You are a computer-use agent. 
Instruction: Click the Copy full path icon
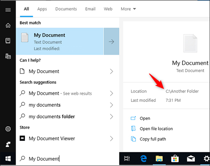pos(133,139)
